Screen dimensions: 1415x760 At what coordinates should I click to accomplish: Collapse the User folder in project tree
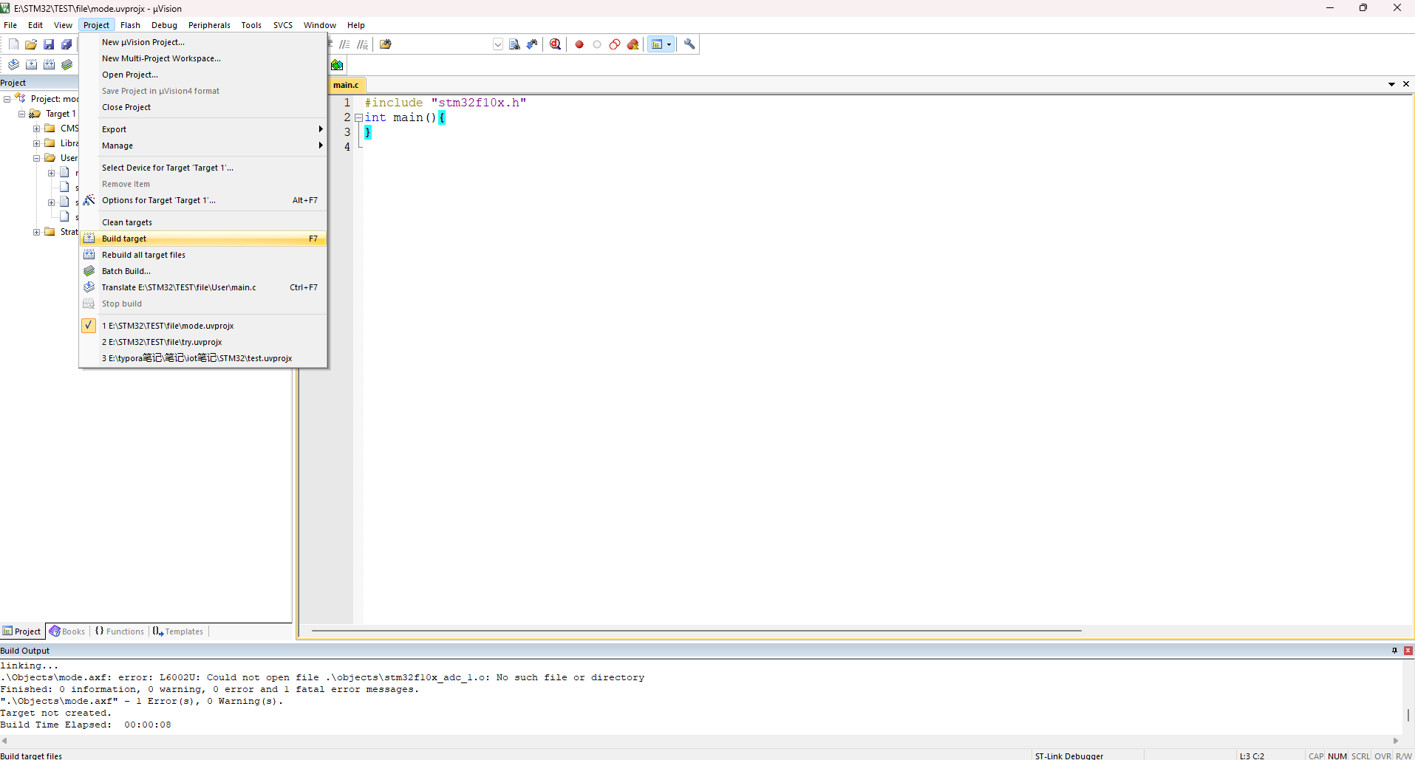[x=36, y=158]
